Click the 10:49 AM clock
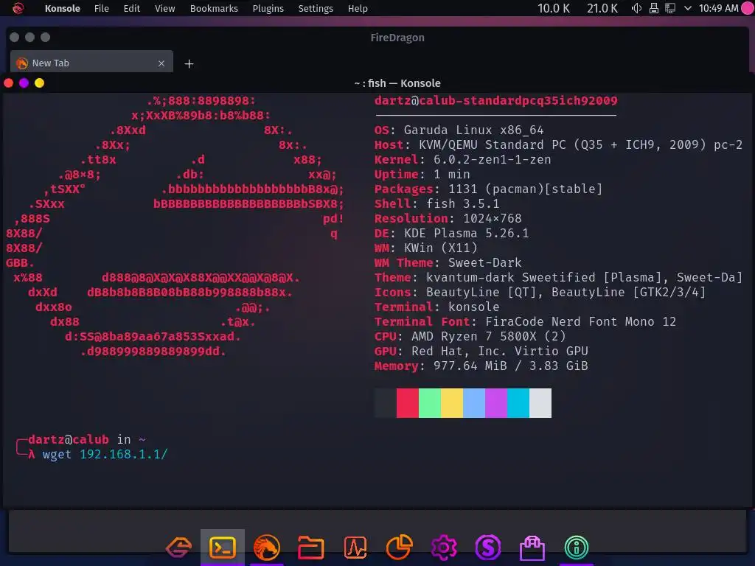755x566 pixels. (718, 8)
